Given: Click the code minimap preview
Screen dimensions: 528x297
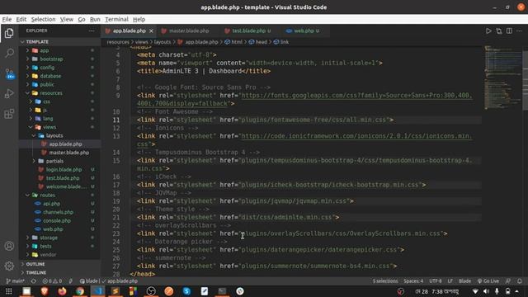Looking at the screenshot, I should click(502, 78).
